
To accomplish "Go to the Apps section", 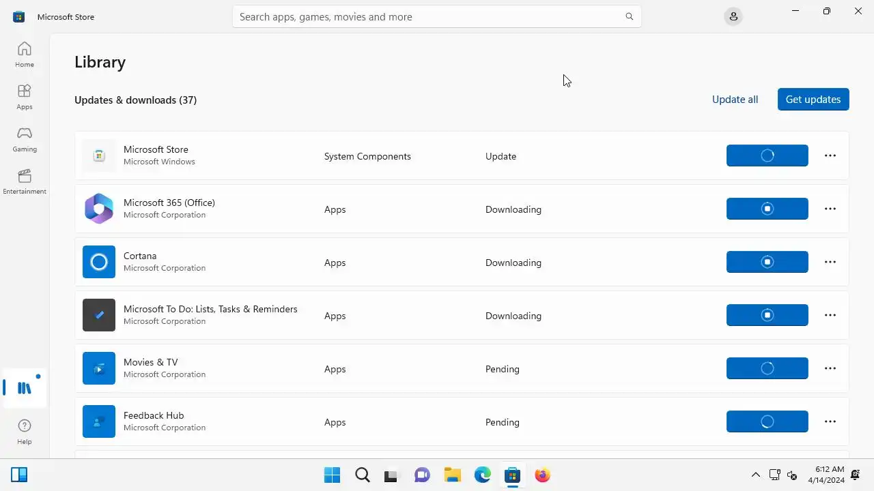I will click(x=25, y=97).
